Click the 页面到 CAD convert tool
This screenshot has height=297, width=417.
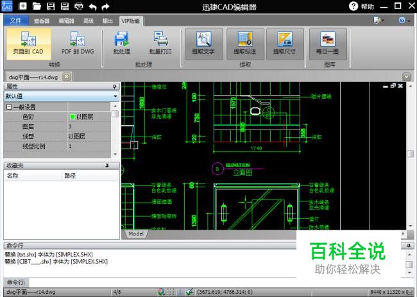(x=28, y=44)
